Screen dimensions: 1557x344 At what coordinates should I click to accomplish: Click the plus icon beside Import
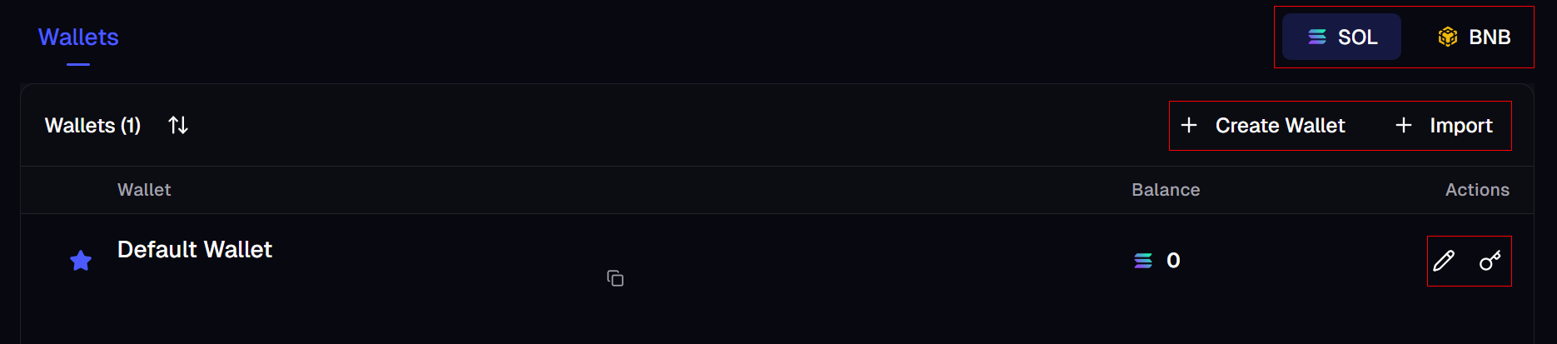(x=1404, y=125)
